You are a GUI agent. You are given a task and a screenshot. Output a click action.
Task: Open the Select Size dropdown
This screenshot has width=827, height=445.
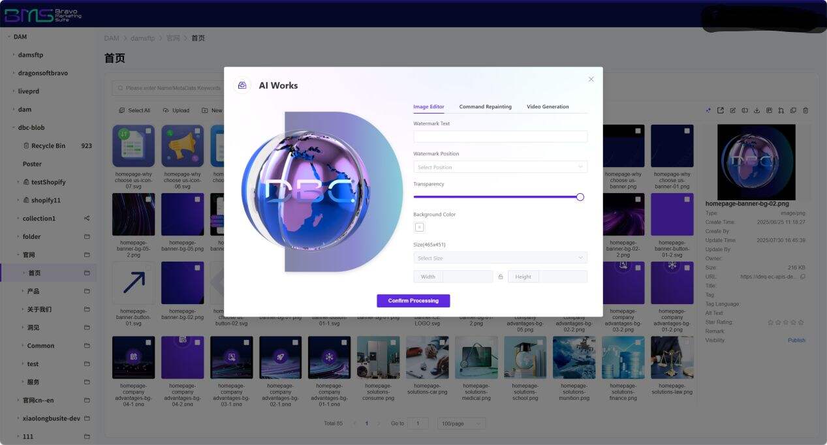pyautogui.click(x=500, y=258)
